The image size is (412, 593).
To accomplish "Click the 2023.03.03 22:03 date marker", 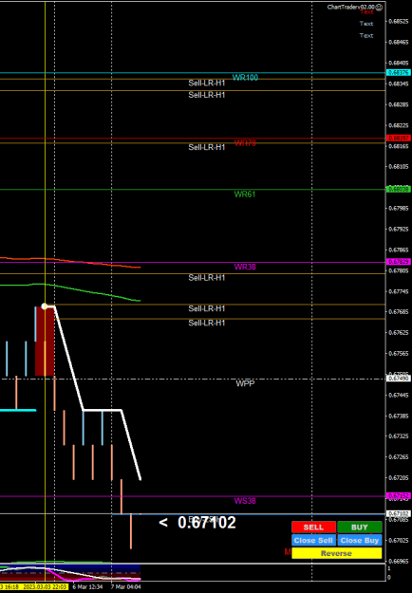I will click(45, 587).
